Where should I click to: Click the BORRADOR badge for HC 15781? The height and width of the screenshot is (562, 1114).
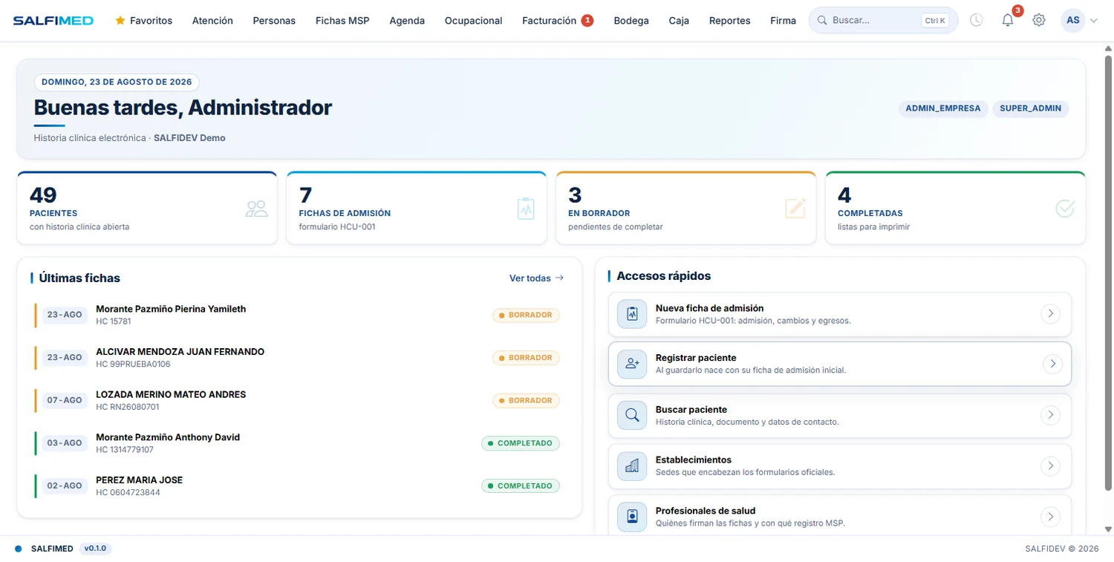tap(526, 315)
